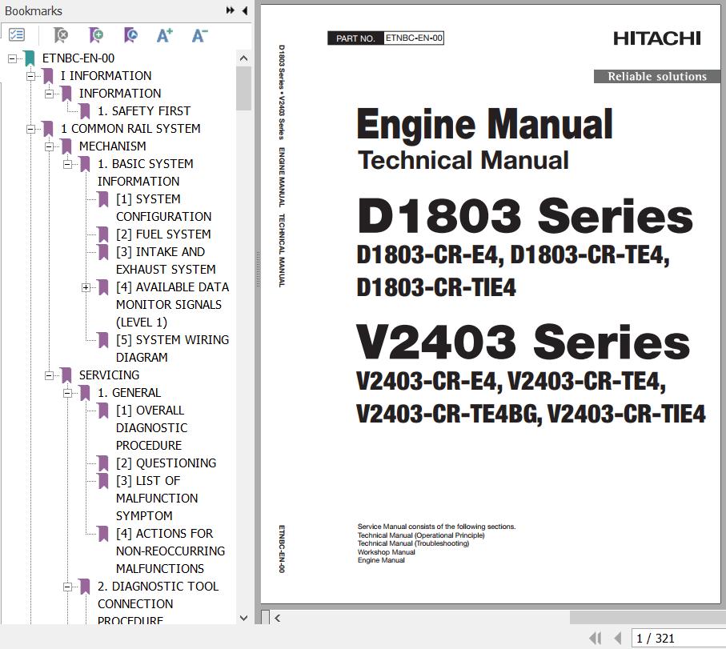The width and height of the screenshot is (726, 649).
Task: Jump to [2] QUESTIONING bookmark
Action: [166, 463]
